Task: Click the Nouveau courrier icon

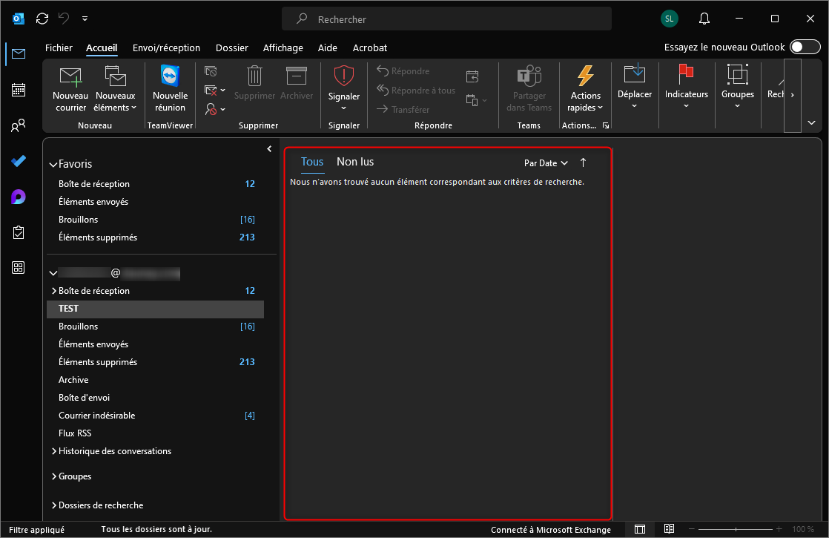Action: (x=70, y=76)
